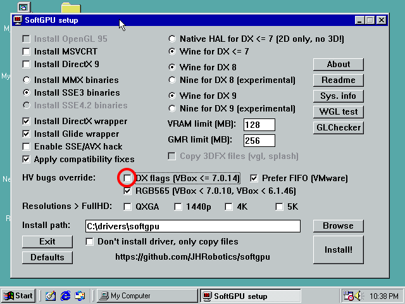405x304 pixels.
Task: Enable QXGA resolution checkbox
Action: pyautogui.click(x=127, y=207)
